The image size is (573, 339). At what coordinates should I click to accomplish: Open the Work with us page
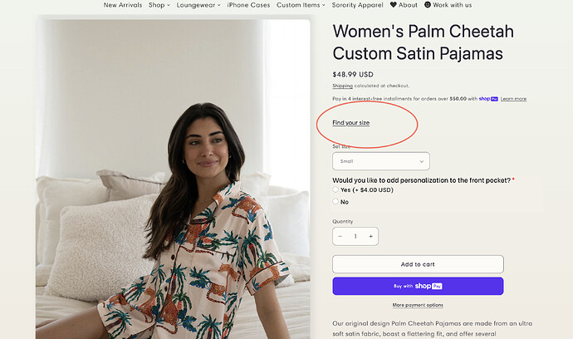(x=448, y=5)
